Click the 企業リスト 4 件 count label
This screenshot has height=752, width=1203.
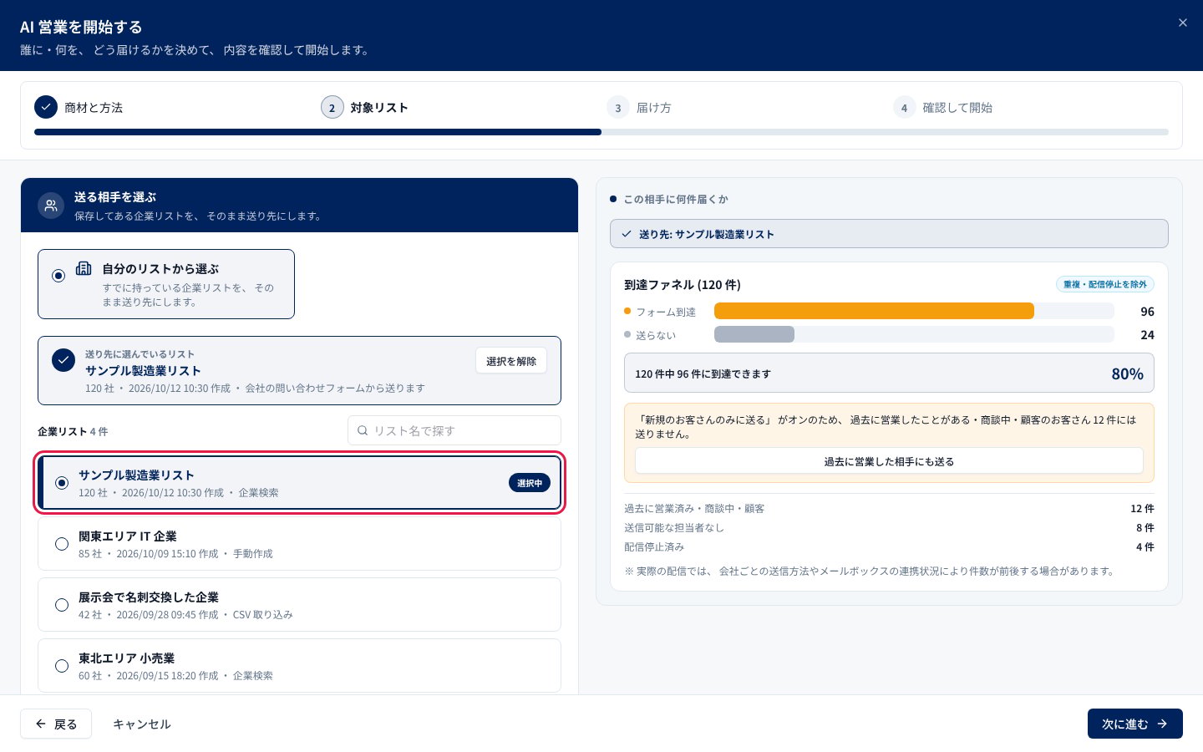(x=73, y=431)
